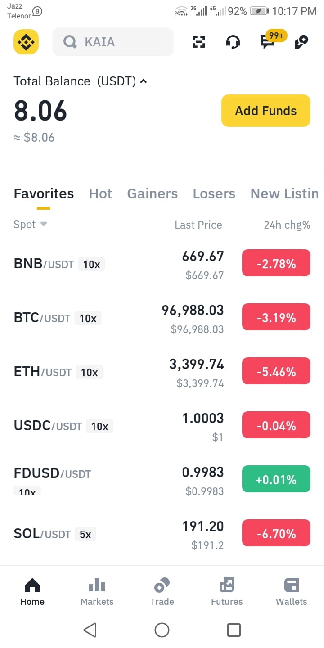
Task: Open Wallets from bottom navigation
Action: (x=292, y=591)
